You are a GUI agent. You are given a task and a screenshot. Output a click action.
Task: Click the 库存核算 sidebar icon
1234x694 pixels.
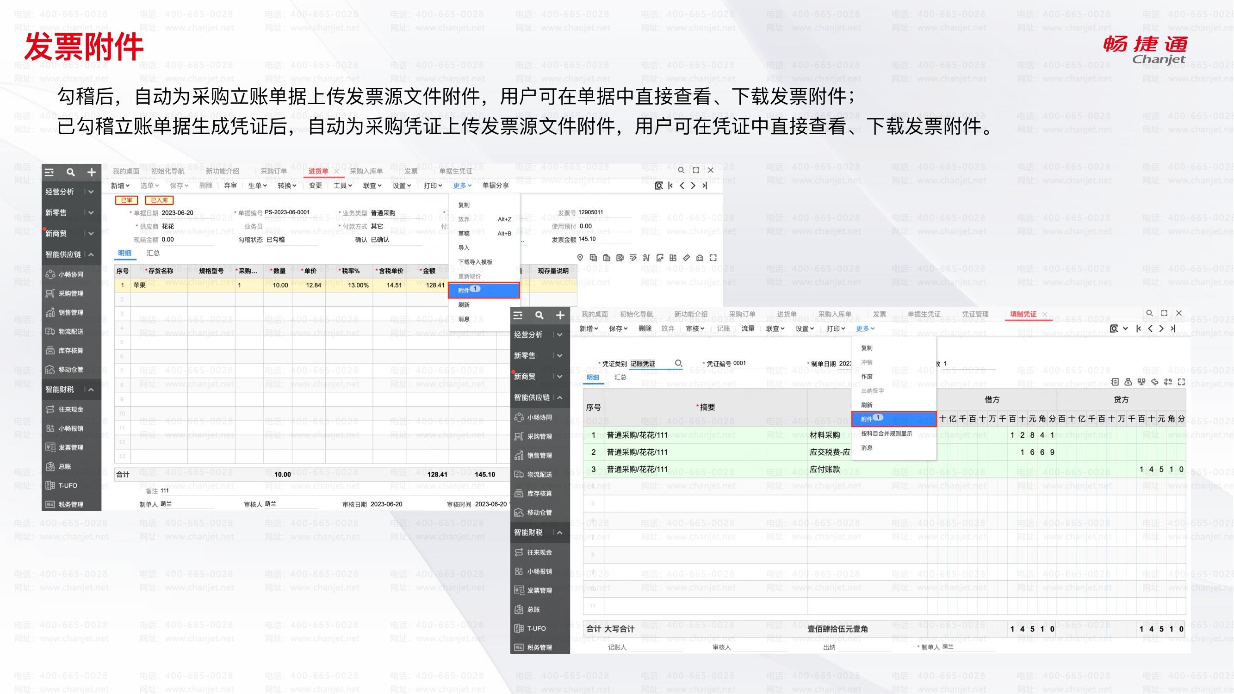50,351
